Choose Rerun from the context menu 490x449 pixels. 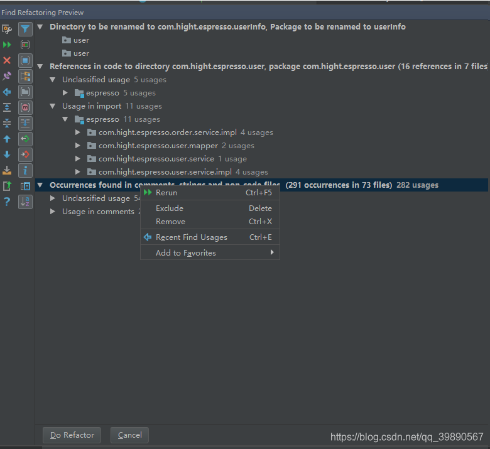pyautogui.click(x=210, y=192)
